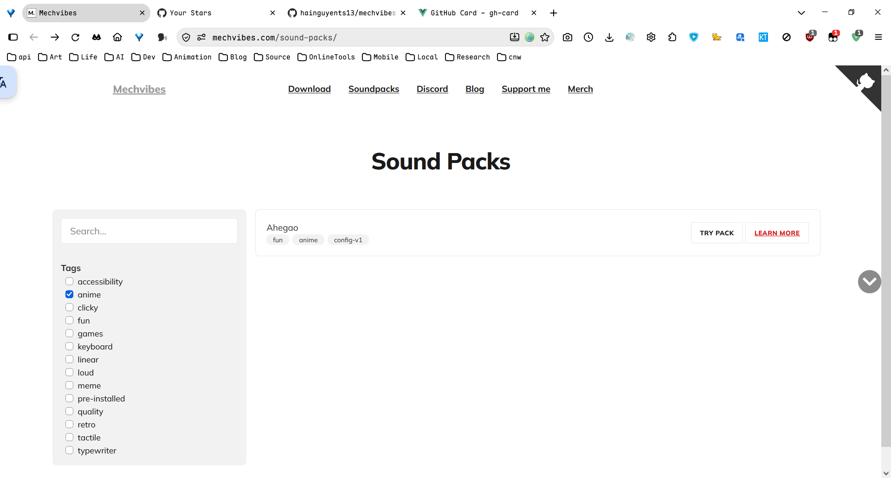Go to the Discord link
Viewport: 891px width, 478px height.
[432, 89]
